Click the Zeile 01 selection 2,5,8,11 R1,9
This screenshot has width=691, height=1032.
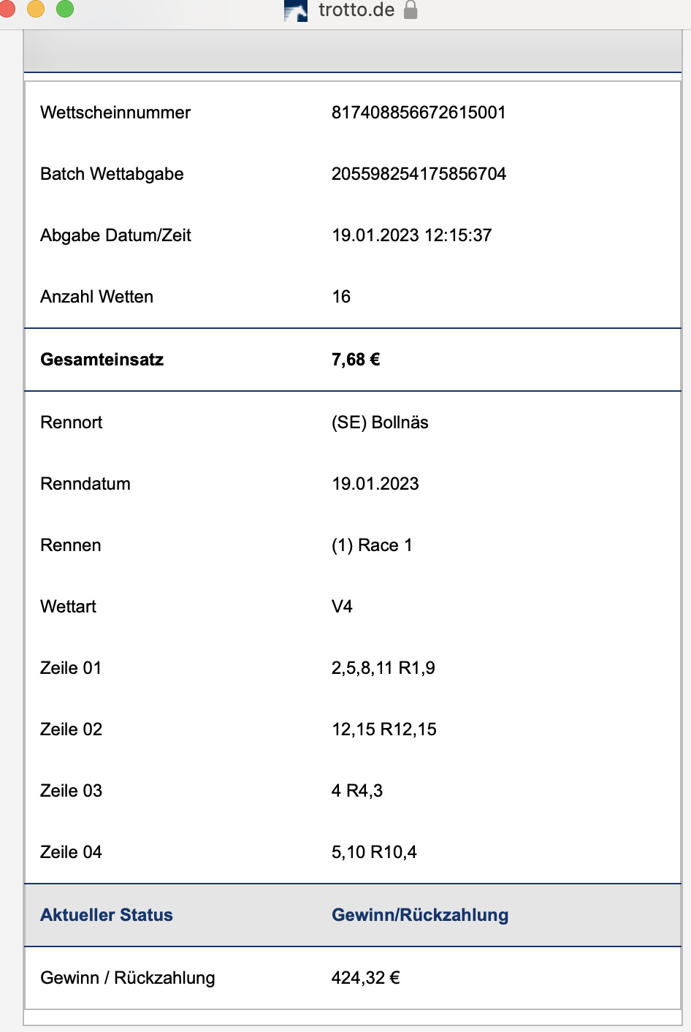383,668
